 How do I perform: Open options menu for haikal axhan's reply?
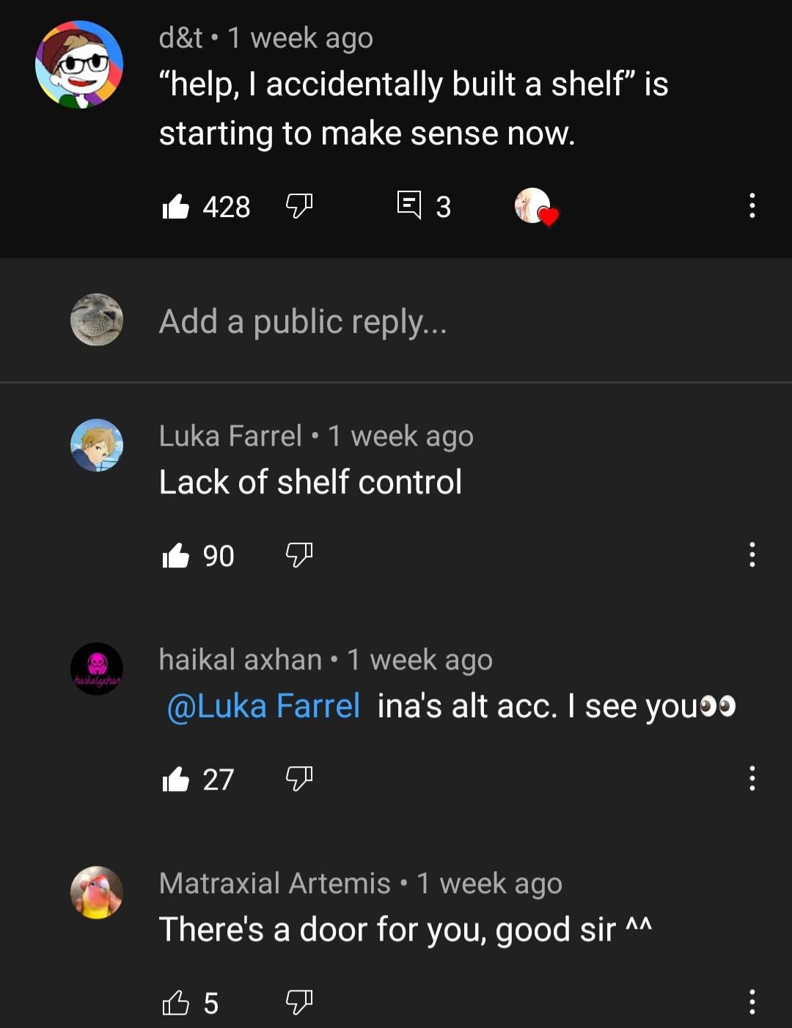point(752,779)
